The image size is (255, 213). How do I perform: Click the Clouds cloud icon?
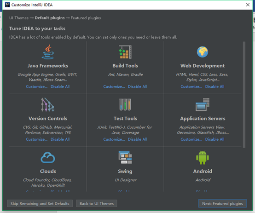pos(48,157)
